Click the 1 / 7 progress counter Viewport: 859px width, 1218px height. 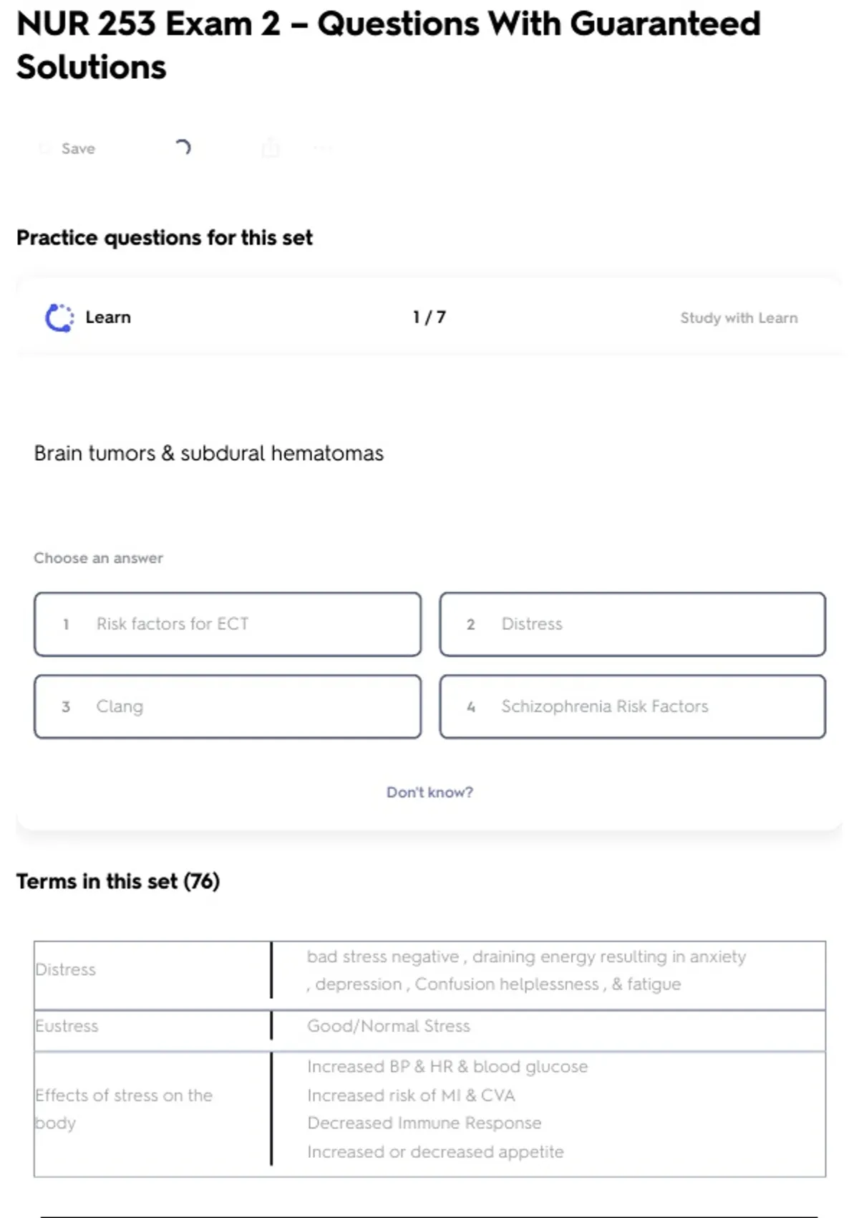point(429,317)
